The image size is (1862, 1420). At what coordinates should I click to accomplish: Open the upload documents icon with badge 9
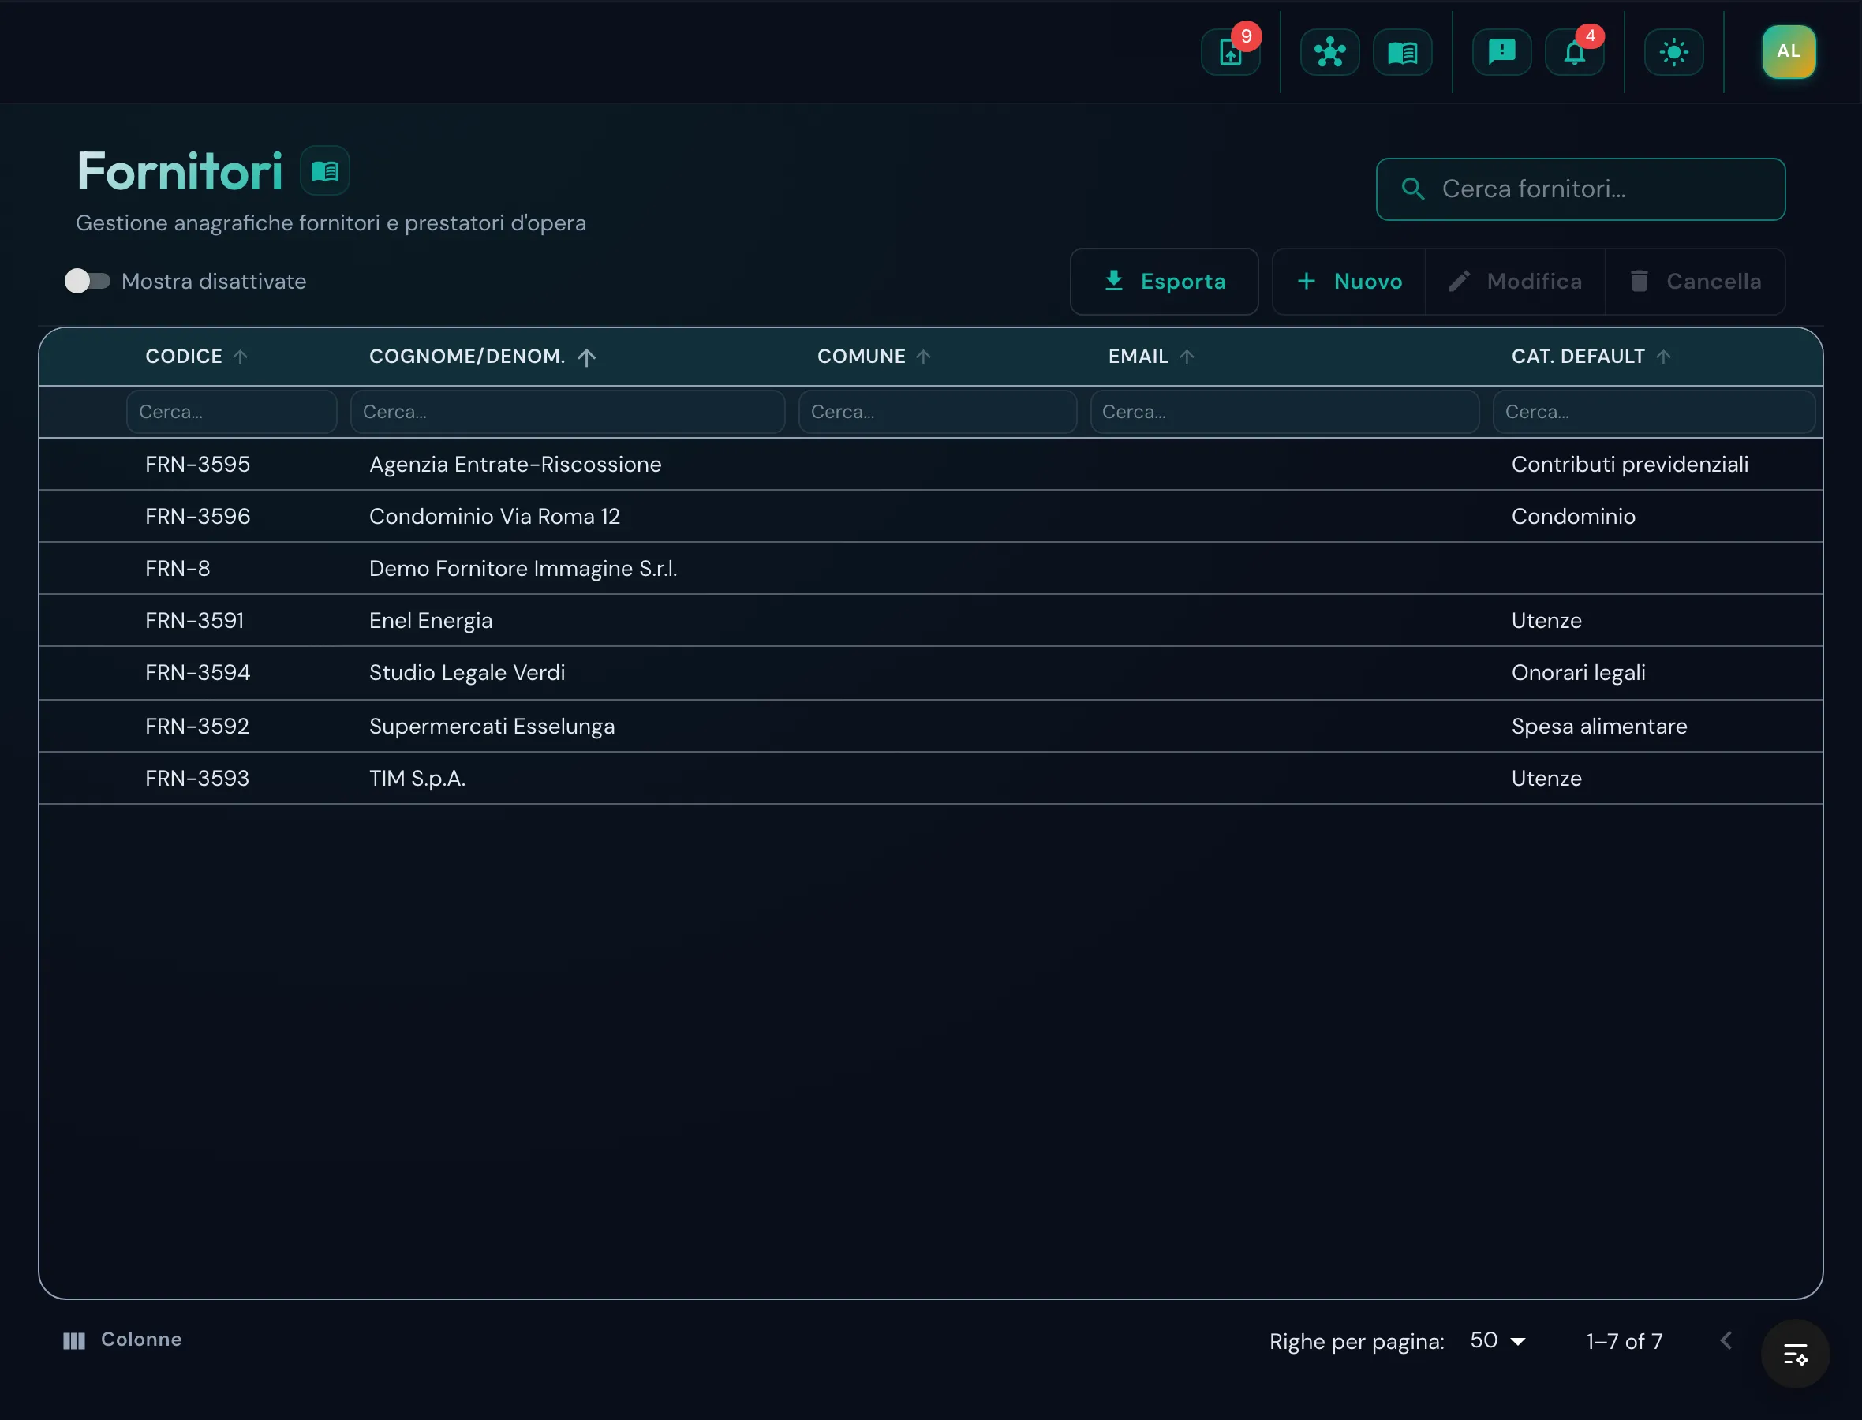(1230, 52)
